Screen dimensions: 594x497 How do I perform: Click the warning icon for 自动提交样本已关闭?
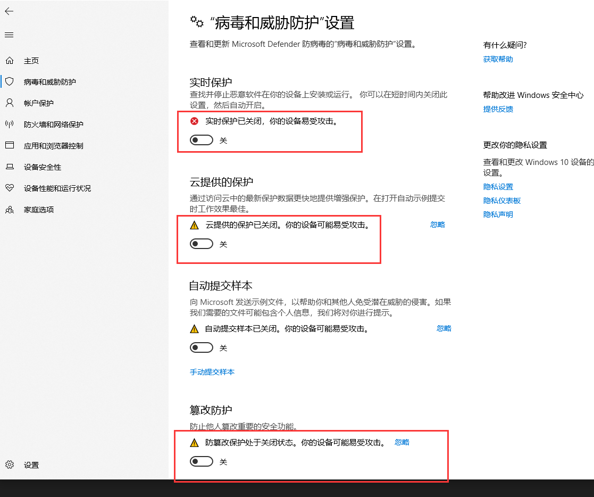click(194, 329)
